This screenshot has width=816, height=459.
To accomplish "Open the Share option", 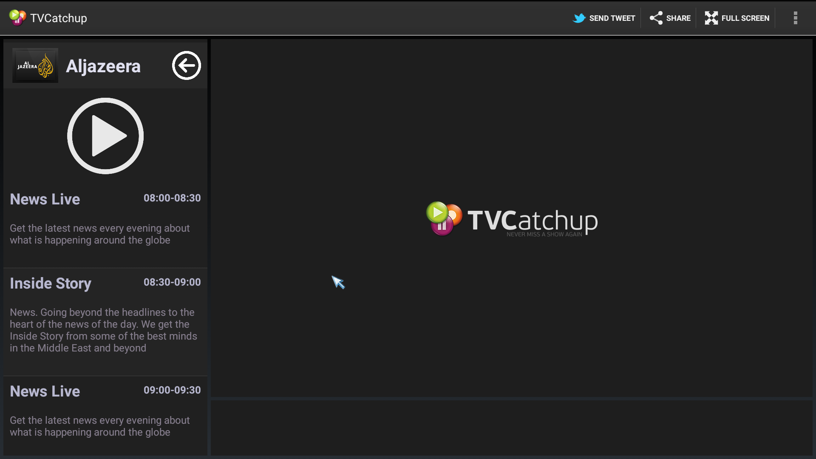I will click(x=670, y=18).
